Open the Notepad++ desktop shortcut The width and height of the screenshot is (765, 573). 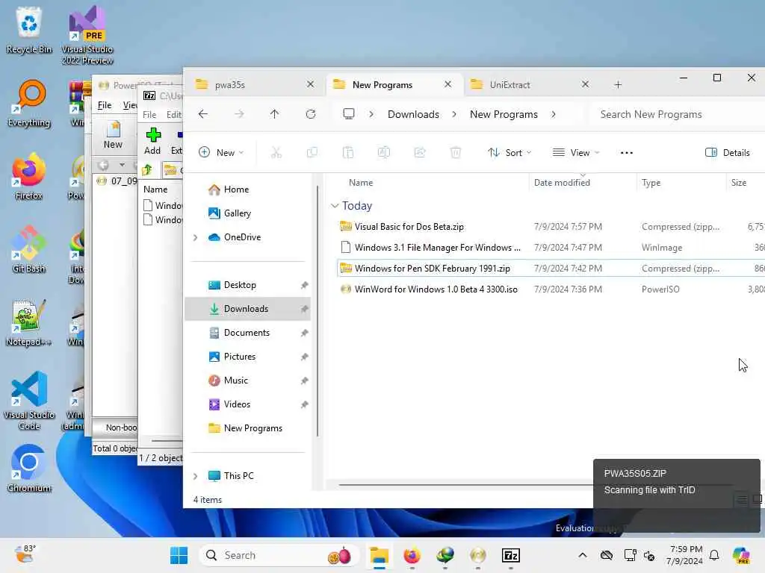29,322
